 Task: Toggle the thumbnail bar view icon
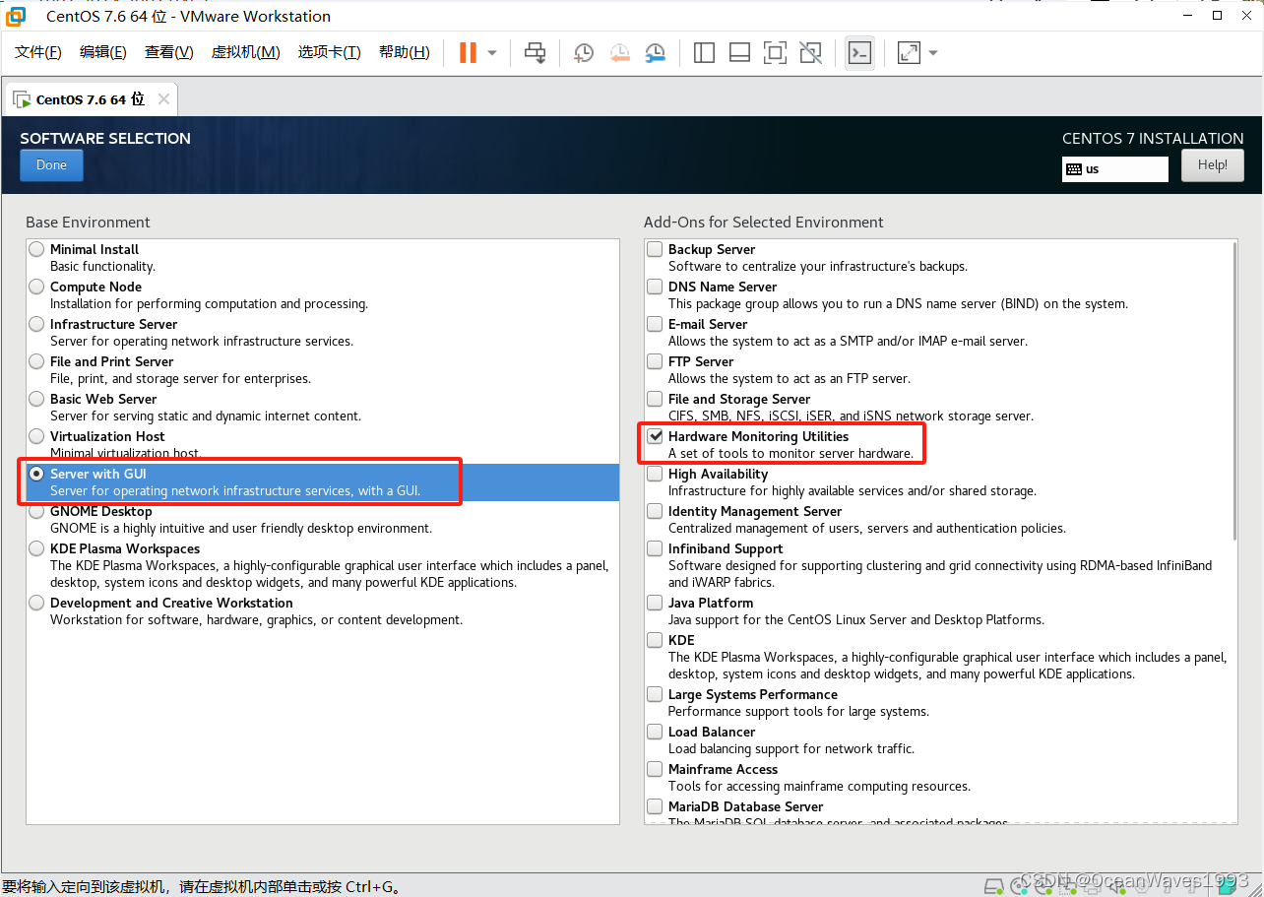(739, 52)
